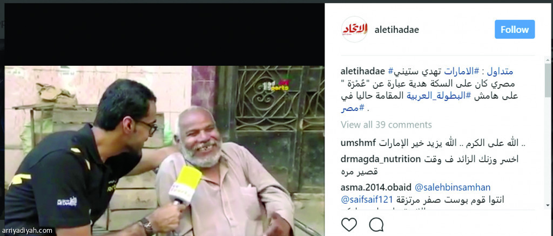Visit drmagda_nutrition commenter profile
This screenshot has width=553, height=236.
[x=381, y=159]
